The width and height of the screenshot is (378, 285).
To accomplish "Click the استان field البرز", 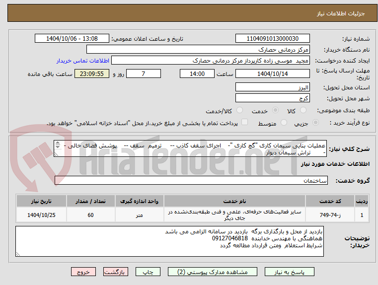I will [x=272, y=87].
